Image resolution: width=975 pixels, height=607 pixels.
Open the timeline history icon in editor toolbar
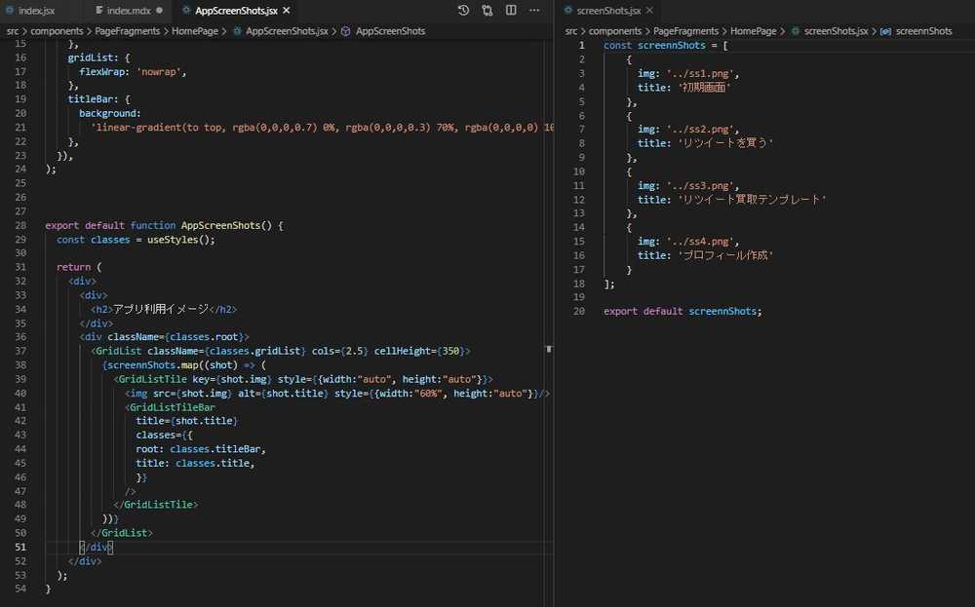[463, 11]
